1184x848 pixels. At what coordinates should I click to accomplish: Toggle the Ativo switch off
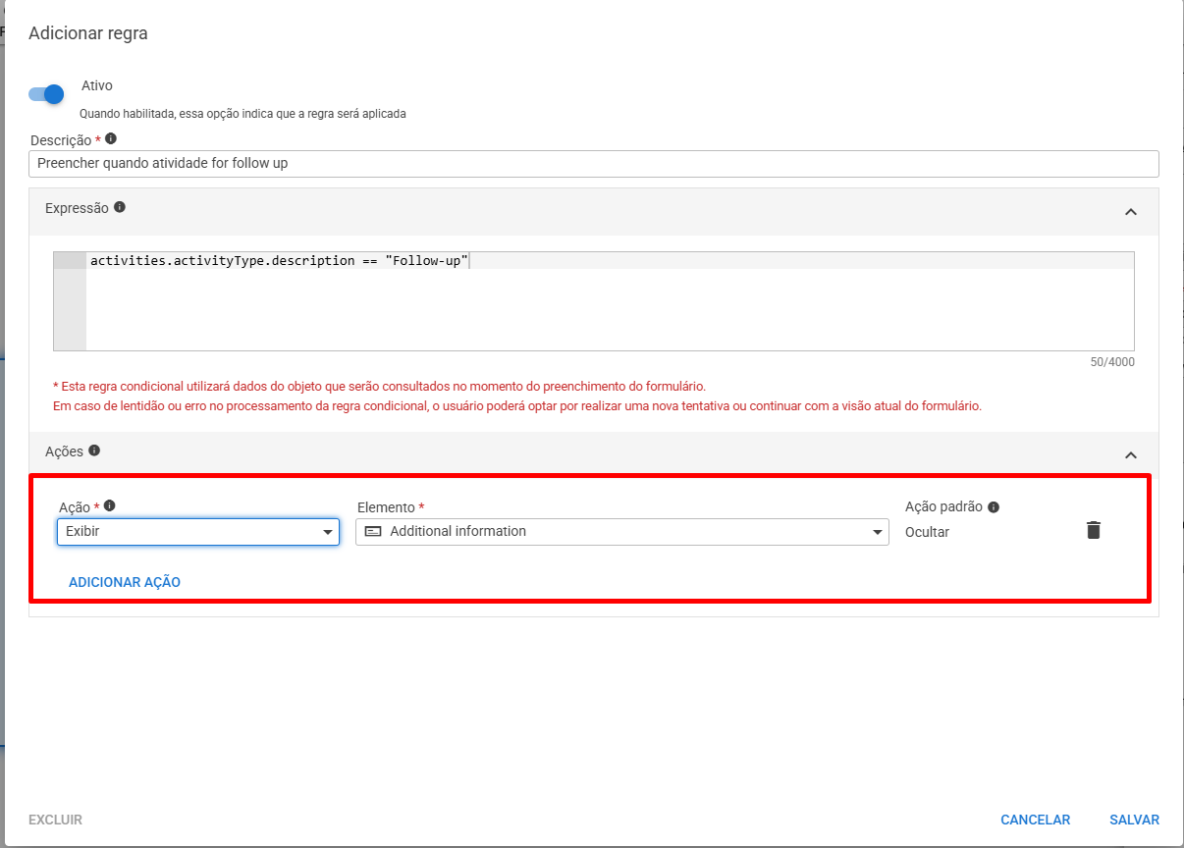coord(46,94)
